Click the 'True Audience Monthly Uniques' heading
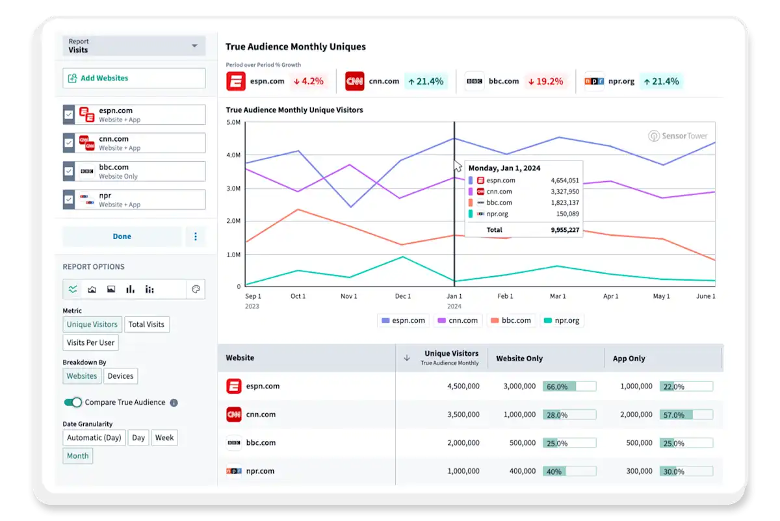 296,47
